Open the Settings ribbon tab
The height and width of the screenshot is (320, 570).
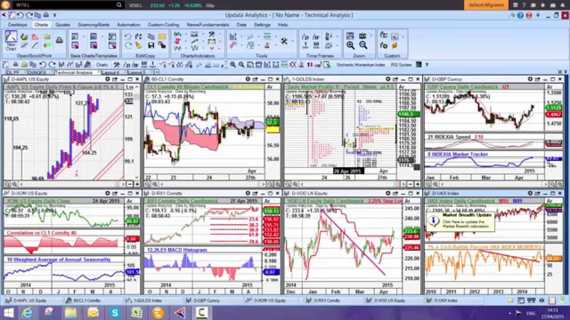click(x=262, y=25)
